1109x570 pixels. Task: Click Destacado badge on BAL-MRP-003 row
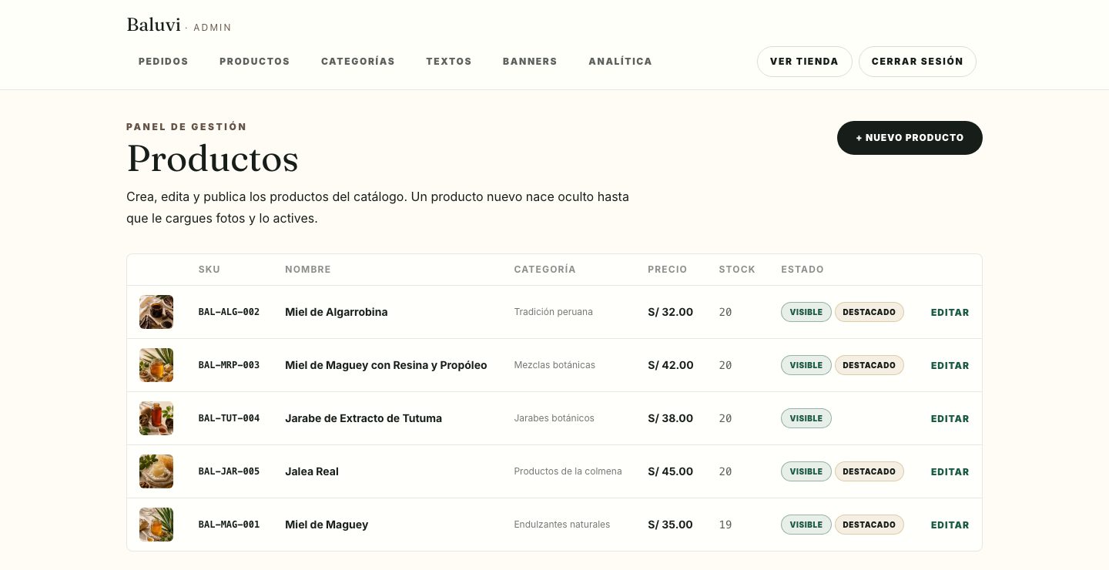[x=869, y=365]
